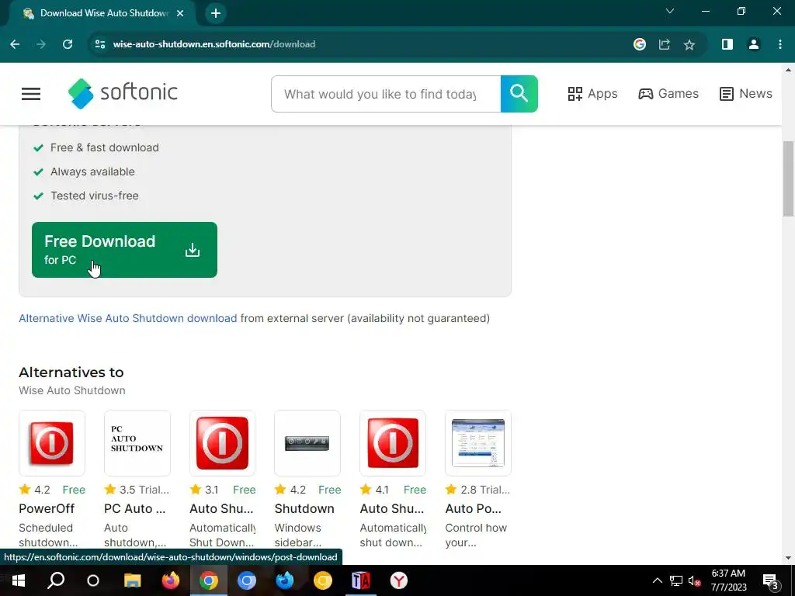This screenshot has width=795, height=596.
Task: Click the 'Alternatives to' heading
Action: coord(71,372)
